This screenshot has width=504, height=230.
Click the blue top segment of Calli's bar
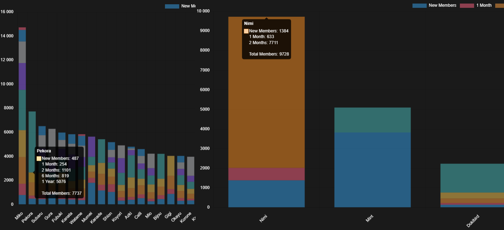(x=141, y=153)
